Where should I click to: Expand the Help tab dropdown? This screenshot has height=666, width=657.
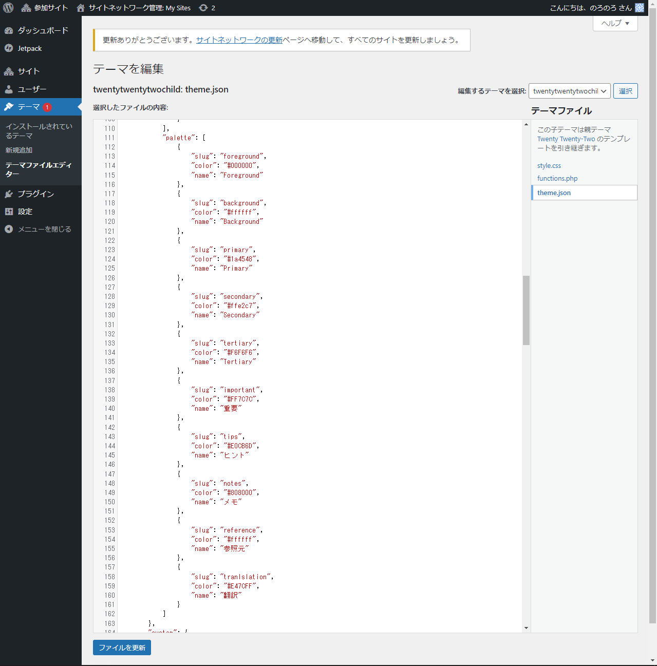(x=615, y=23)
